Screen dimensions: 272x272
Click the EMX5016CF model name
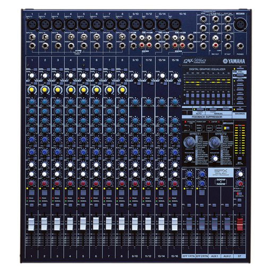[194, 61]
